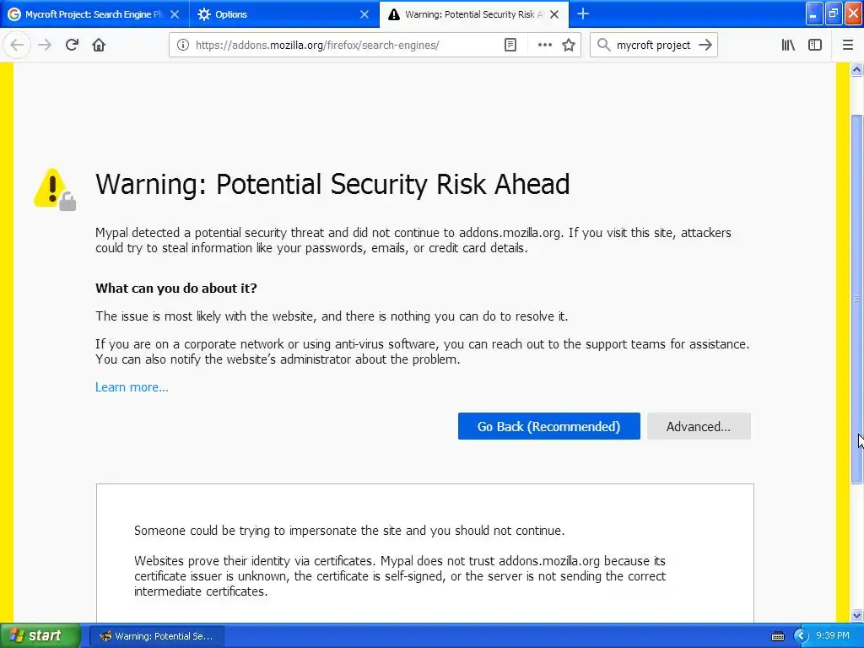Open page actions three-dot menu
Screen dimensions: 864x648
coord(544,45)
